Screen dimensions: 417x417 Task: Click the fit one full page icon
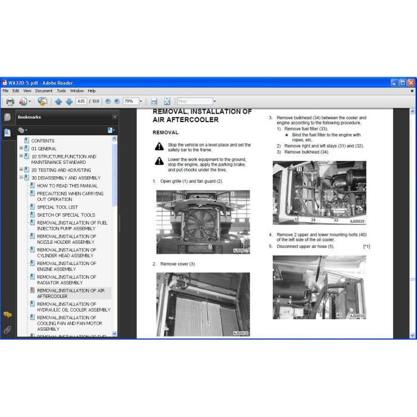click(167, 101)
